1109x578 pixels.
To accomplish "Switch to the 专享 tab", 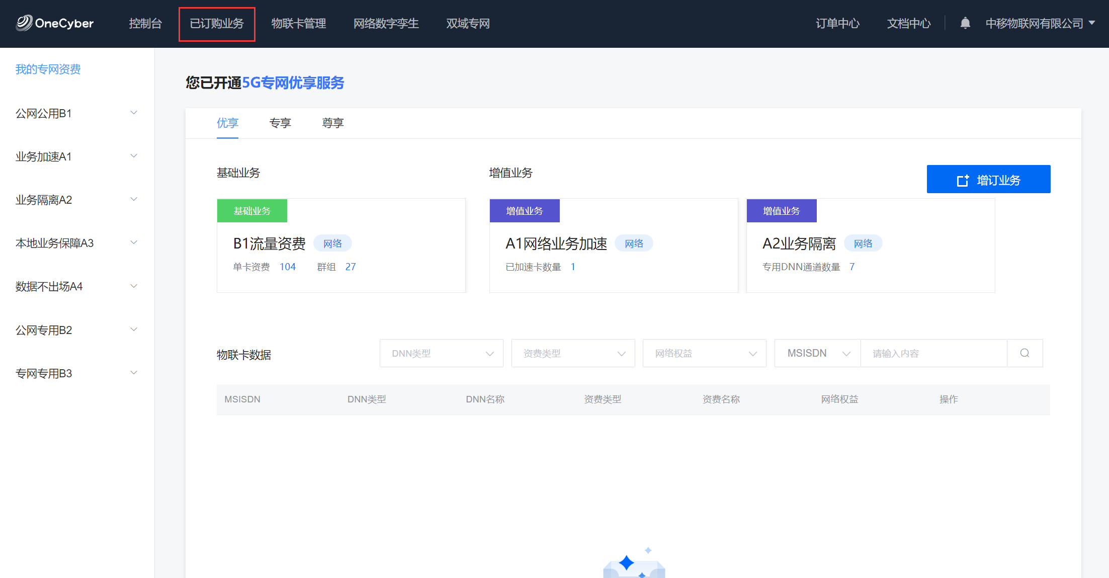I will click(x=280, y=123).
